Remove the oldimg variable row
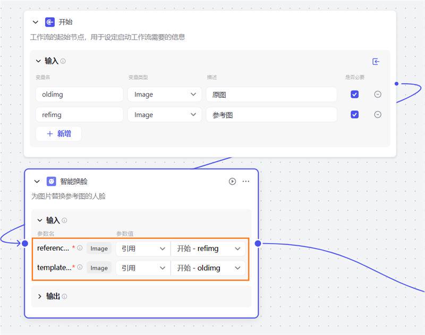The image size is (425, 335). point(378,95)
